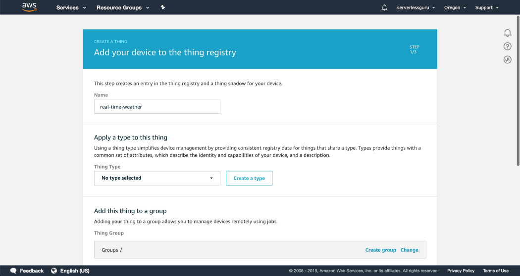Click the Change group link
Screen dimensions: 520x276
coord(409,250)
